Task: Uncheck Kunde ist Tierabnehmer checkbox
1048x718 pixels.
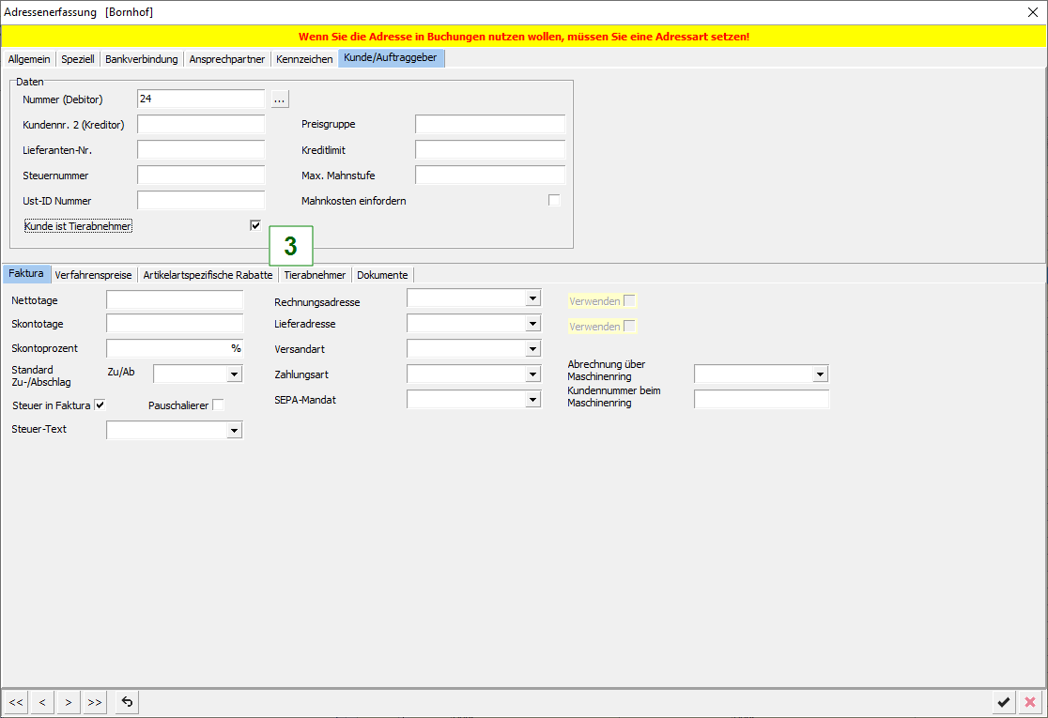Action: coord(255,225)
